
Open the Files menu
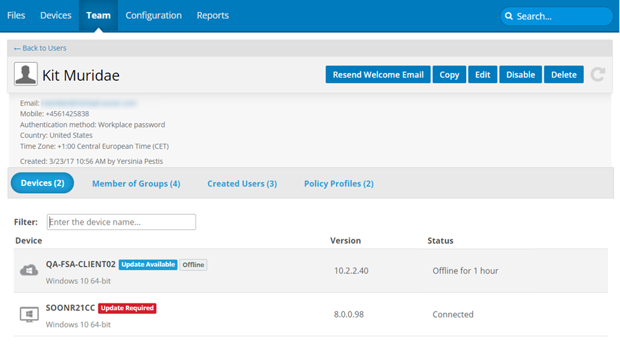point(16,15)
